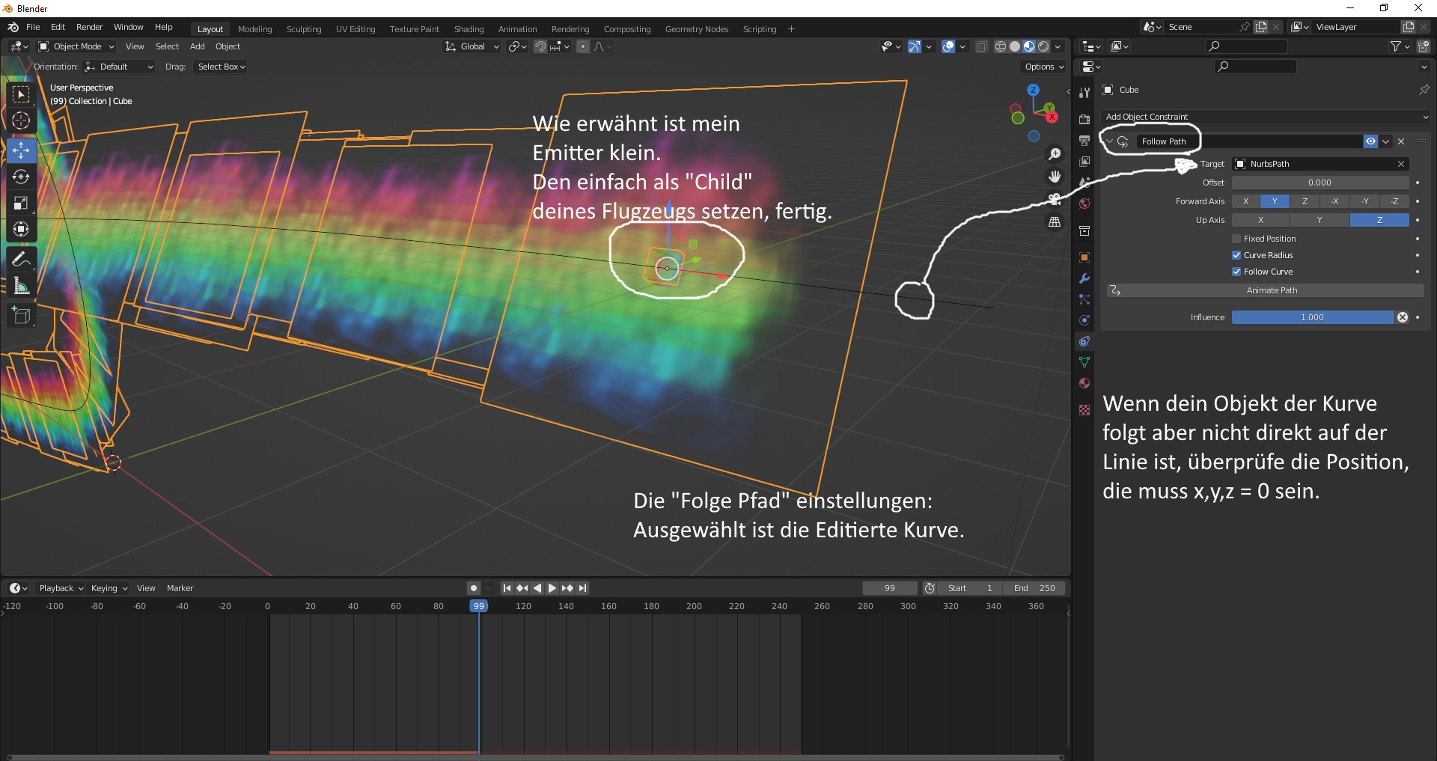Choose the Scale tool
This screenshot has height=761, width=1437.
[x=21, y=203]
